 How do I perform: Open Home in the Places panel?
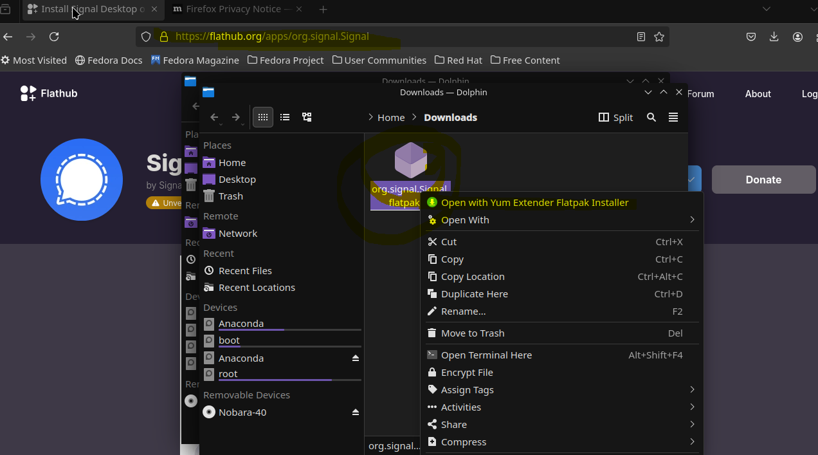pyautogui.click(x=282, y=162)
